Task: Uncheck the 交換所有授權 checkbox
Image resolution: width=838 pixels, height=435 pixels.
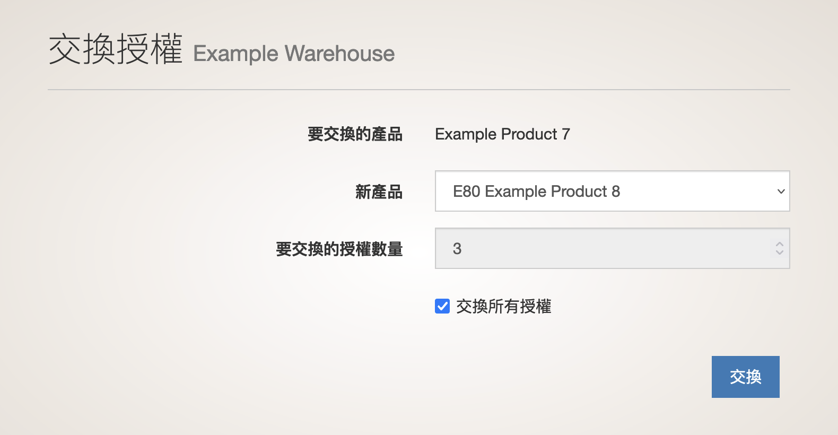Action: [442, 306]
